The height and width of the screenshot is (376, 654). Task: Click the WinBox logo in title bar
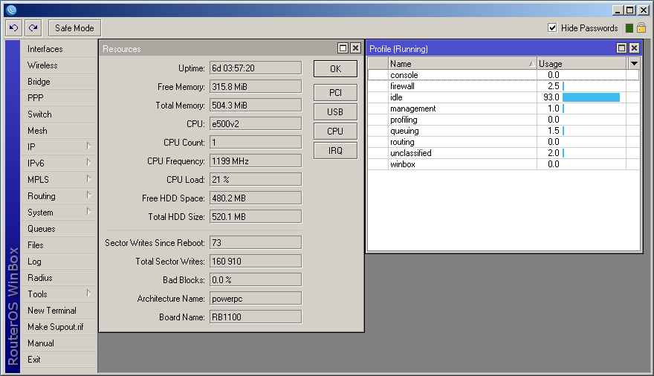(x=11, y=10)
